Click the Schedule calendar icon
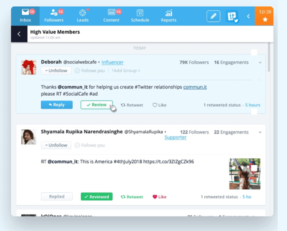287x231 pixels. pyautogui.click(x=140, y=12)
